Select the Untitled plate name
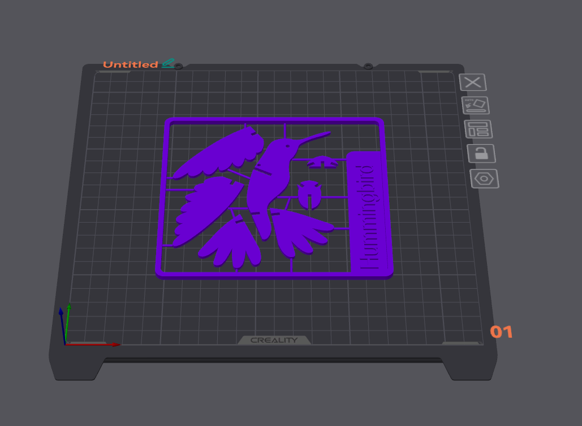 point(131,64)
